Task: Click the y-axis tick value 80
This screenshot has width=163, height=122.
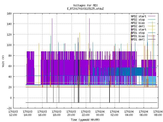Action: click(x=10, y=56)
